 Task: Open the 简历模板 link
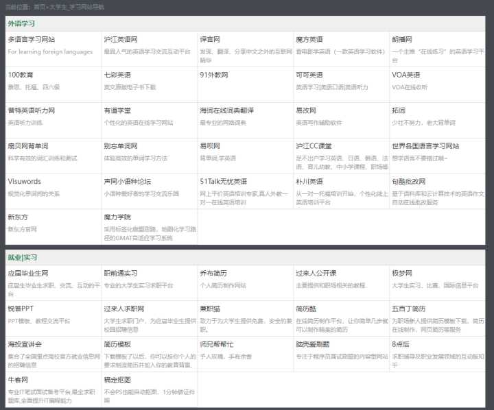point(117,344)
